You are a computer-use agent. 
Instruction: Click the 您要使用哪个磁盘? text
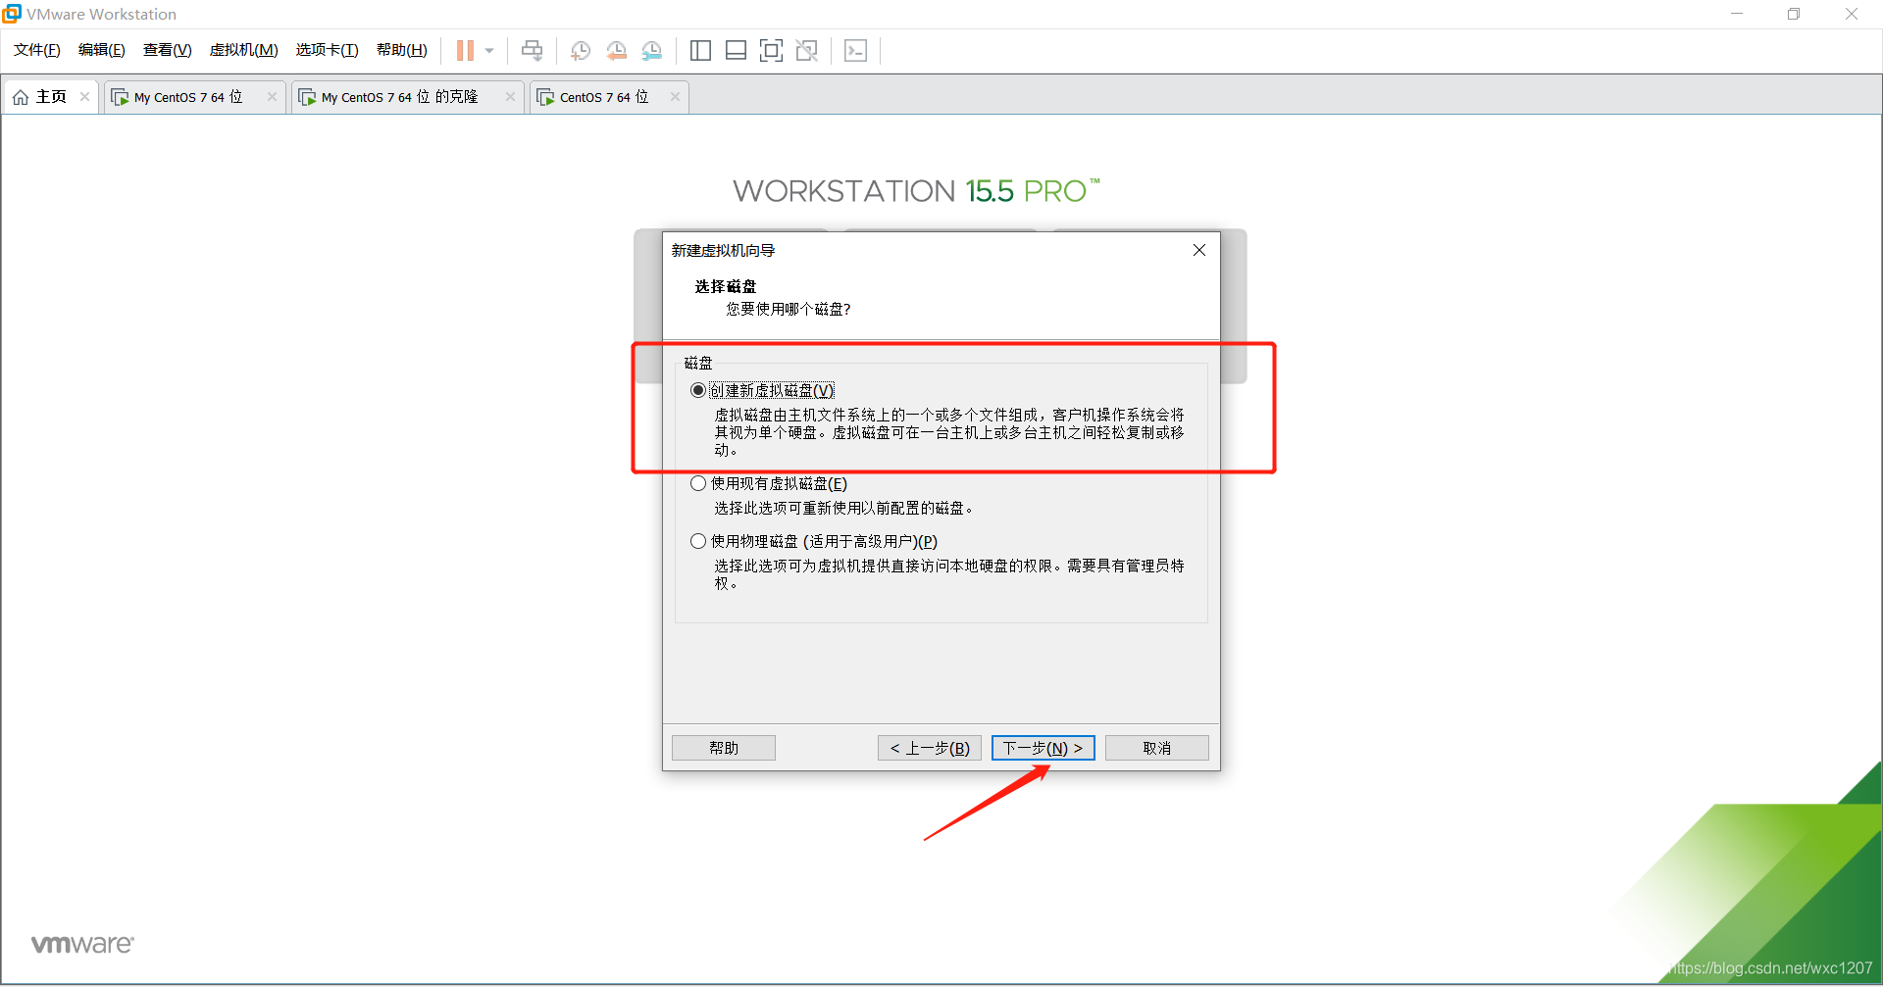click(x=789, y=309)
